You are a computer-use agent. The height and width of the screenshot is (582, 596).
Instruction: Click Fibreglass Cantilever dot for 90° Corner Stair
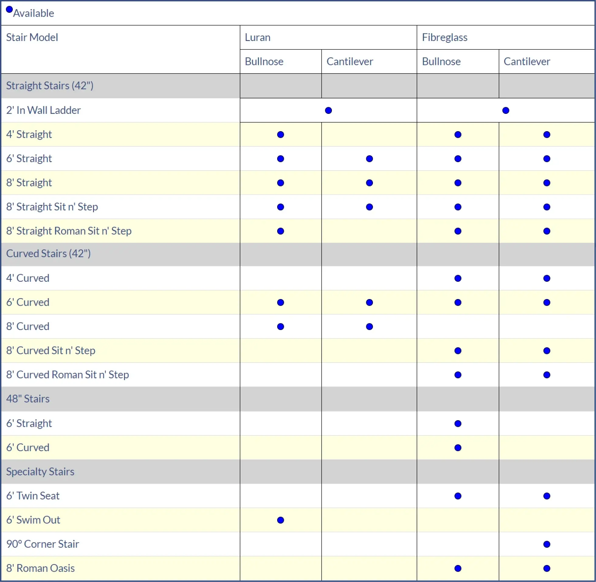(546, 544)
